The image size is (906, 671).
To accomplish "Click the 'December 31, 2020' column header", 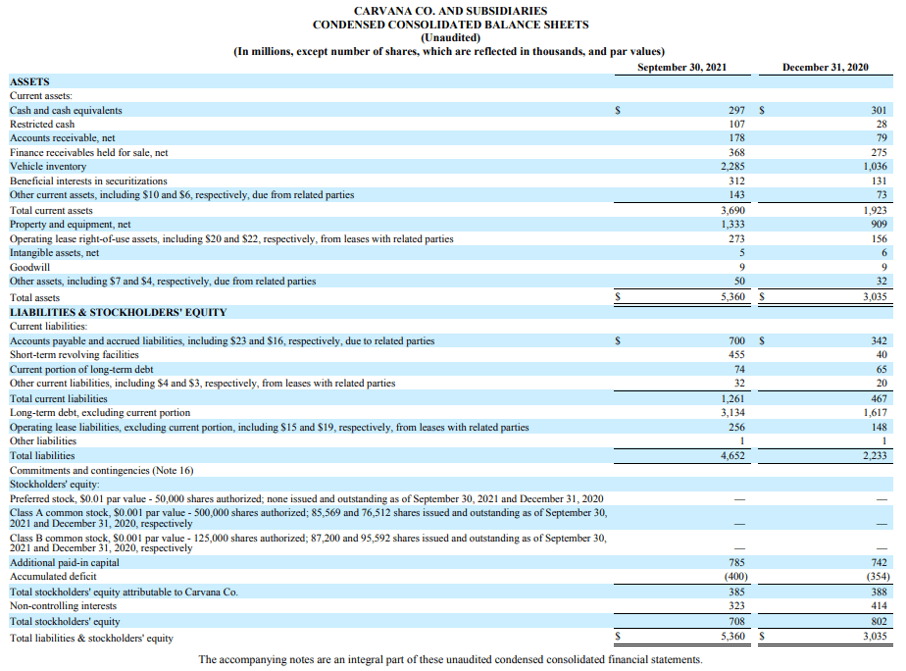I will click(826, 67).
